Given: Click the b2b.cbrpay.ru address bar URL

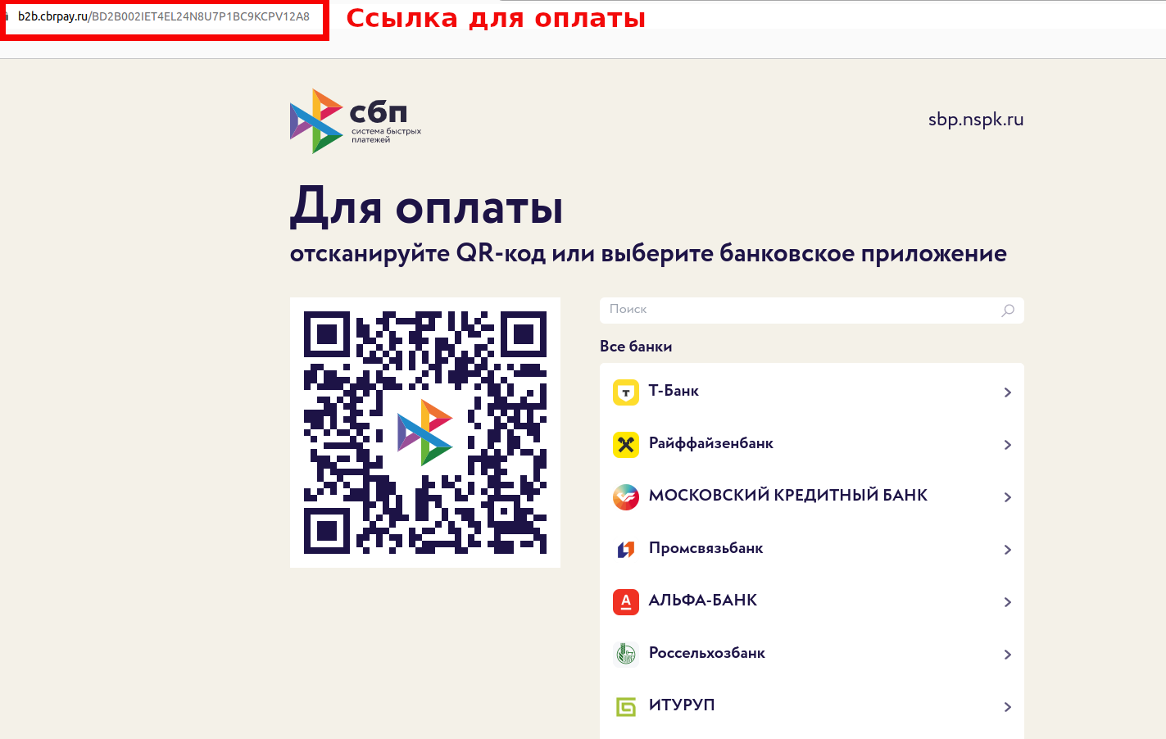Looking at the screenshot, I should click(164, 16).
